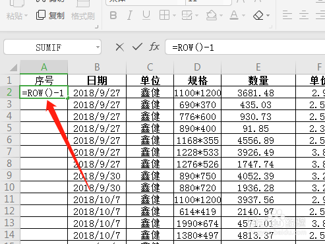Click the 单位 header cell in column C
The width and height of the screenshot is (325, 244).
point(150,80)
